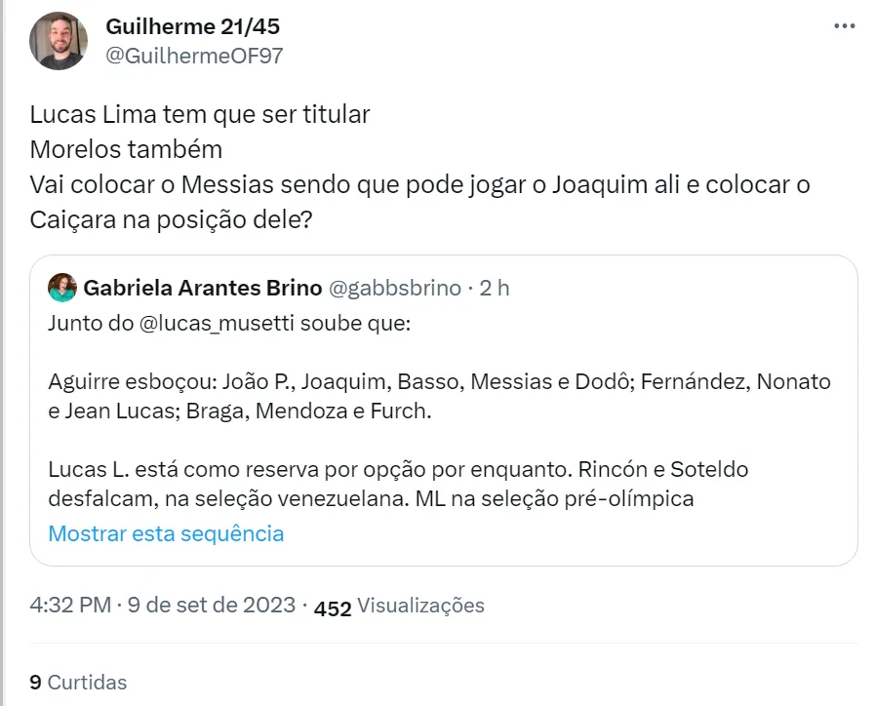
Task: Click the Gabriela Arantes Brino name
Action: 203,288
